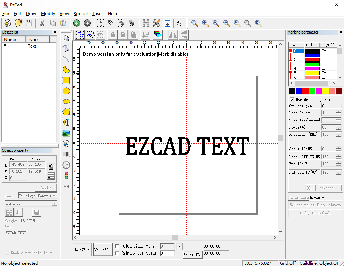
Task: Select the Node edit tool
Action: coord(66,48)
